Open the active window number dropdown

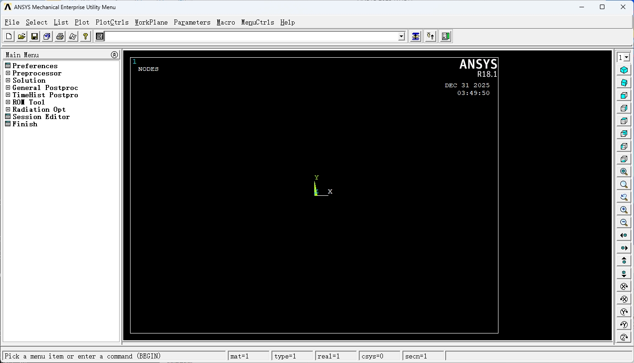(623, 57)
